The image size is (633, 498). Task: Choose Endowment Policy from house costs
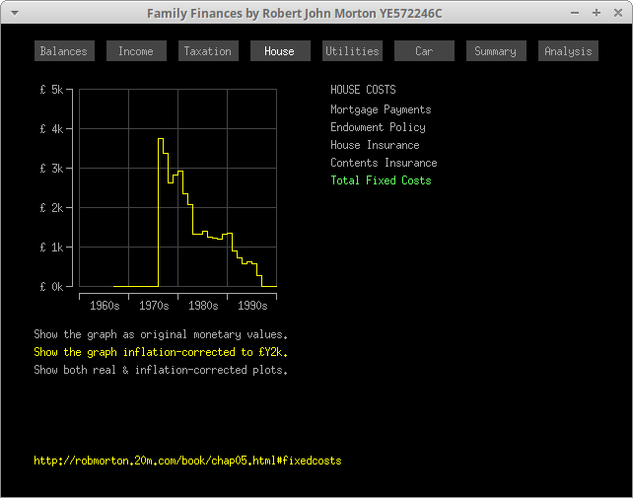point(378,127)
